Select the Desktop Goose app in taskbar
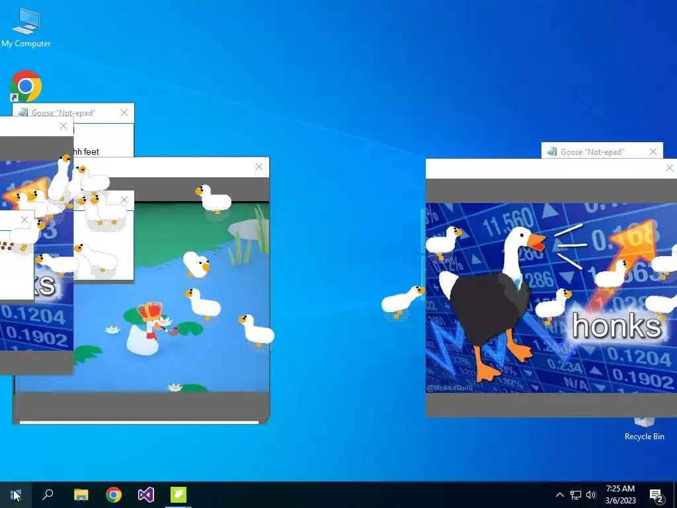 (x=179, y=495)
